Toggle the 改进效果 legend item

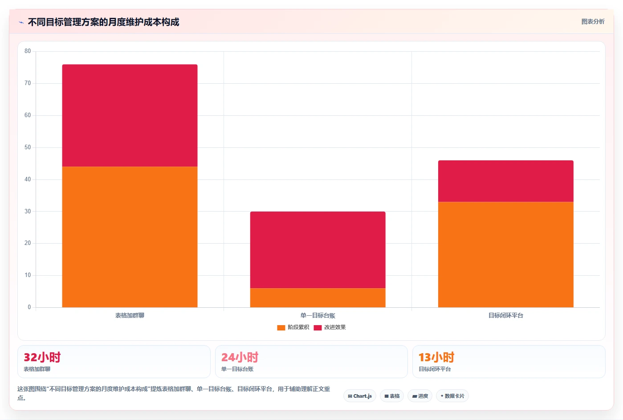pos(330,327)
